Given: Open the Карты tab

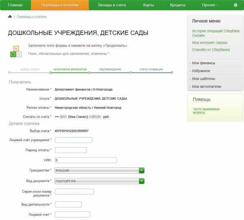Looking at the screenshot, I should pos(148,5).
